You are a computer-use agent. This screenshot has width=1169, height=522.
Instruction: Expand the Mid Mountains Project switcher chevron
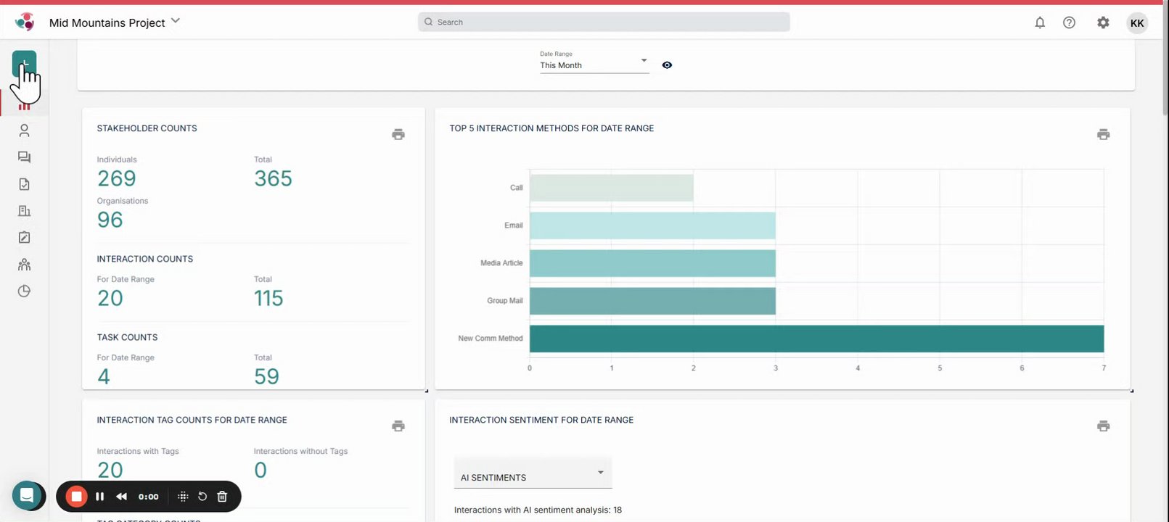point(175,22)
